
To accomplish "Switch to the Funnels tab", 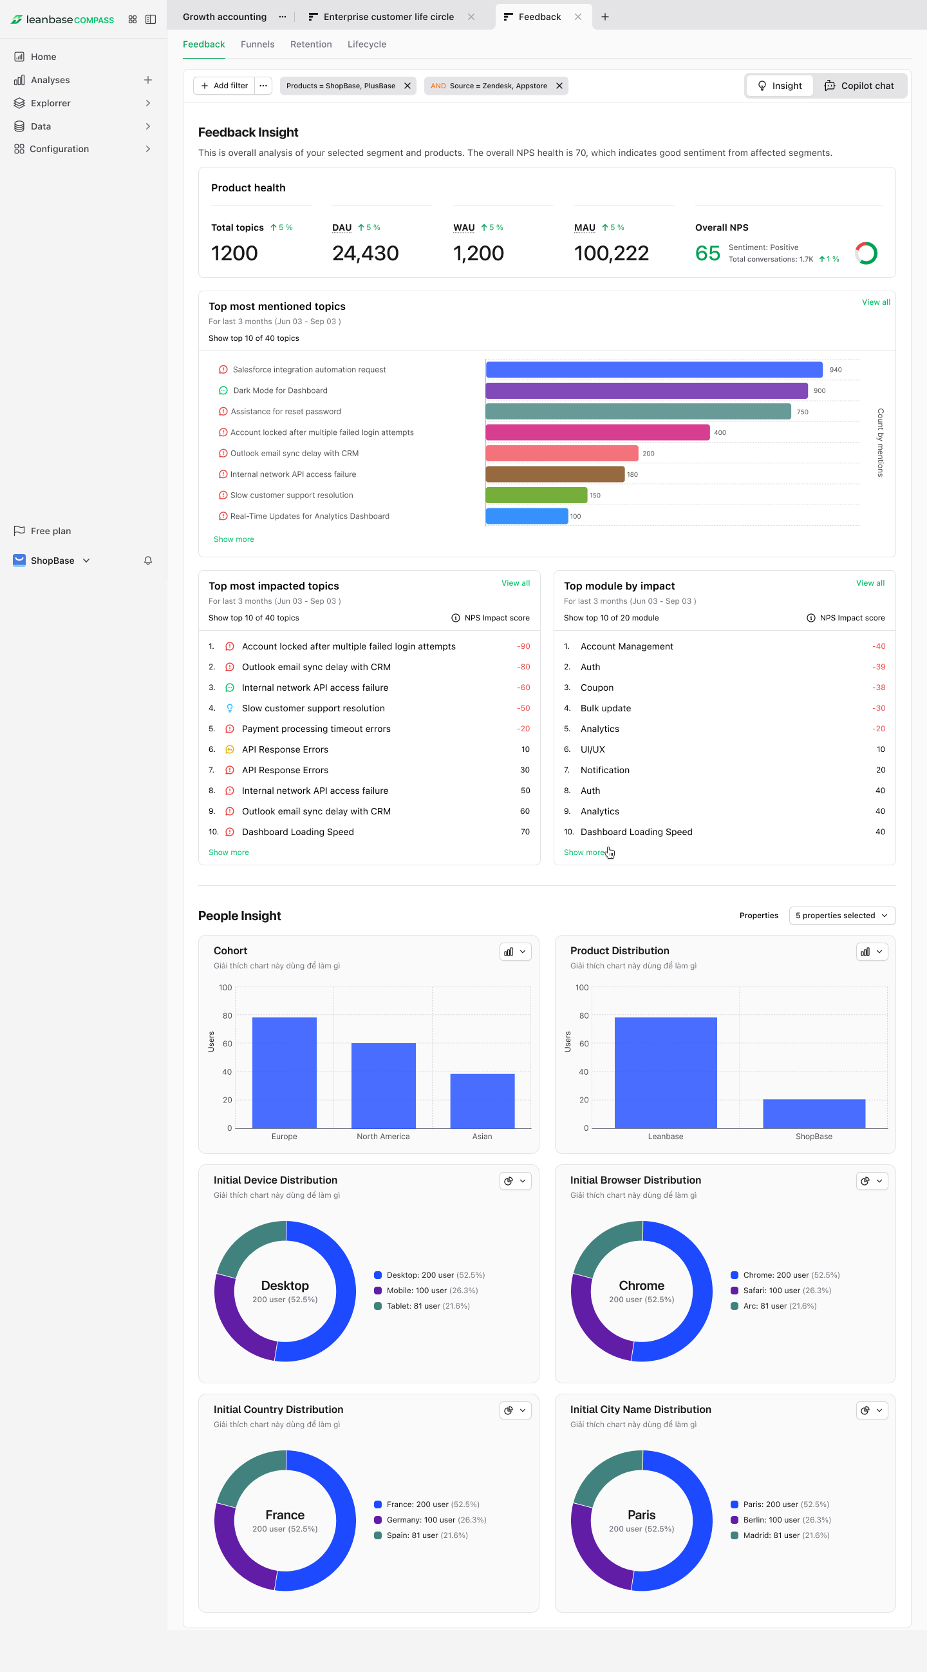I will (x=257, y=44).
